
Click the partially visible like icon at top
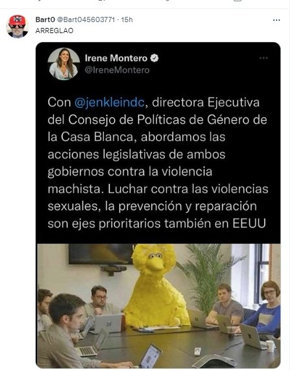coord(168,1)
